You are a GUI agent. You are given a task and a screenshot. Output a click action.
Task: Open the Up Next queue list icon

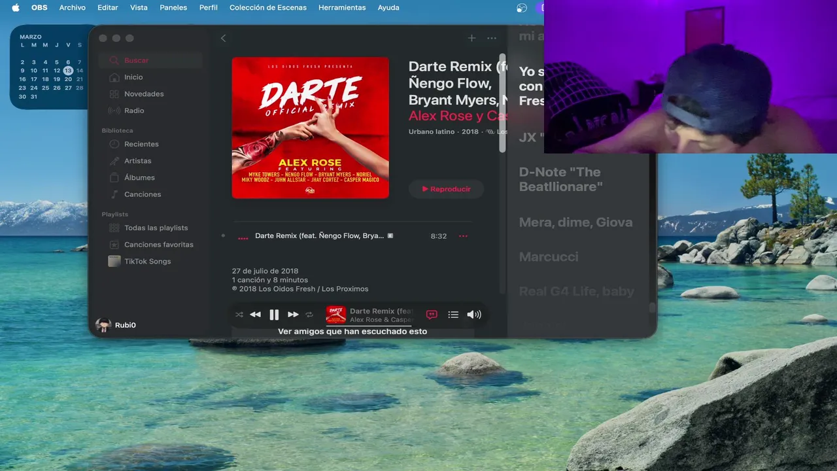[453, 315]
